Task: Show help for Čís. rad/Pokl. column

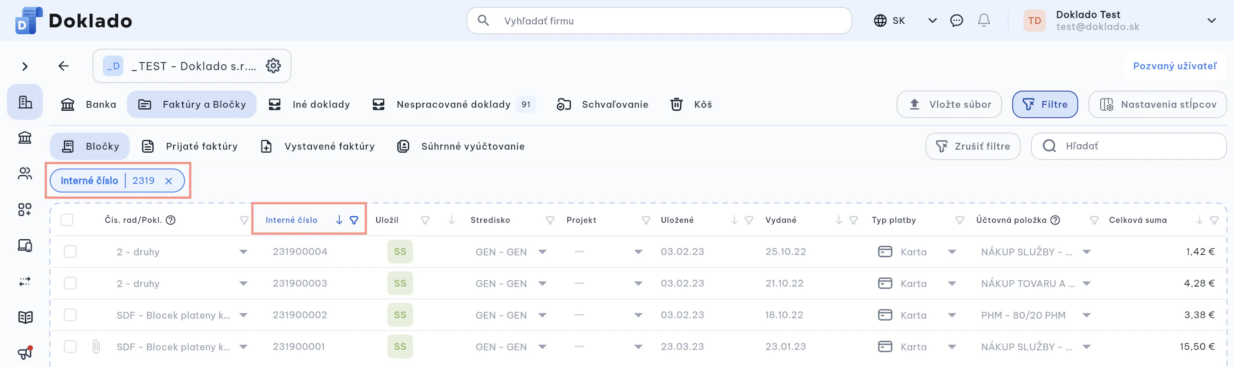Action: pos(171,220)
